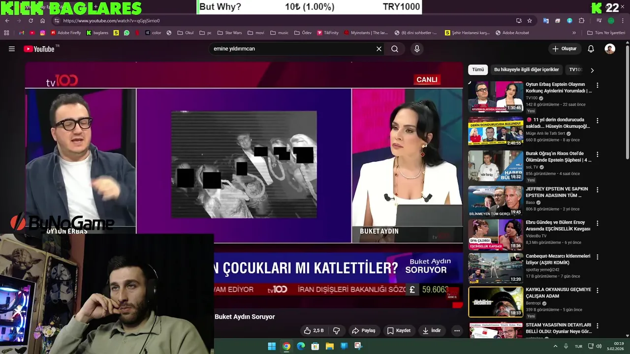Open Adobe Firefly bookmark

(65, 33)
